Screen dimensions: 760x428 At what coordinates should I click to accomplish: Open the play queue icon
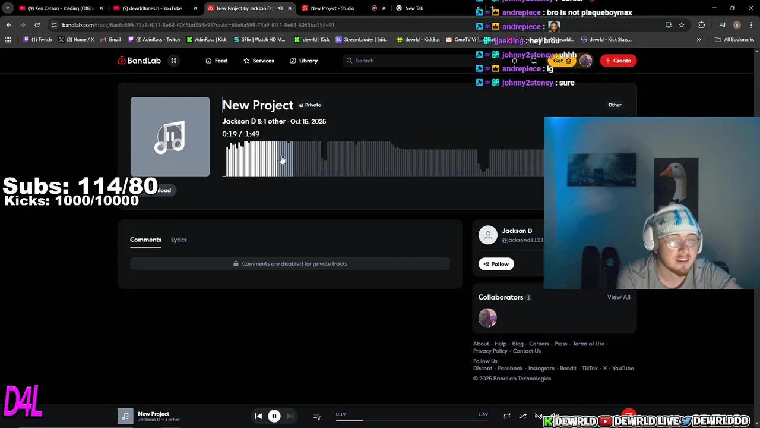[x=316, y=416]
